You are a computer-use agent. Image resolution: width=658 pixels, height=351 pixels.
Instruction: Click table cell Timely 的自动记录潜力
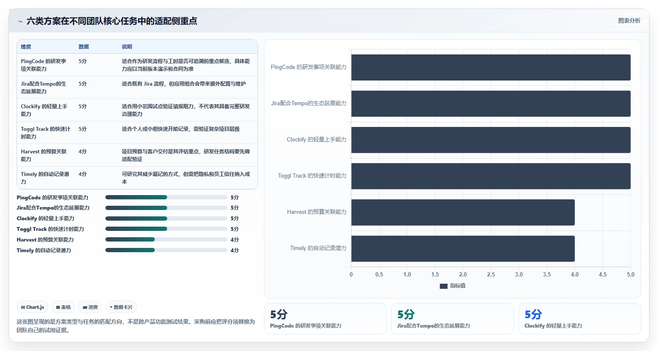click(x=45, y=178)
